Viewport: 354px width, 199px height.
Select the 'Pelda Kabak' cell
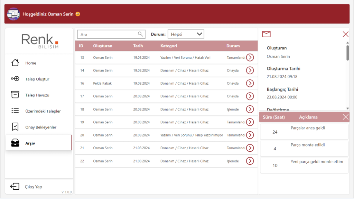tap(102, 83)
